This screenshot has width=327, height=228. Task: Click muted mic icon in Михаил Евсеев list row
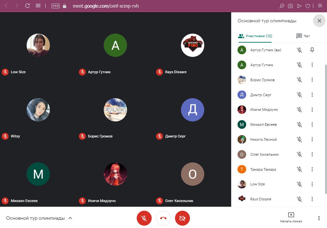click(x=299, y=124)
